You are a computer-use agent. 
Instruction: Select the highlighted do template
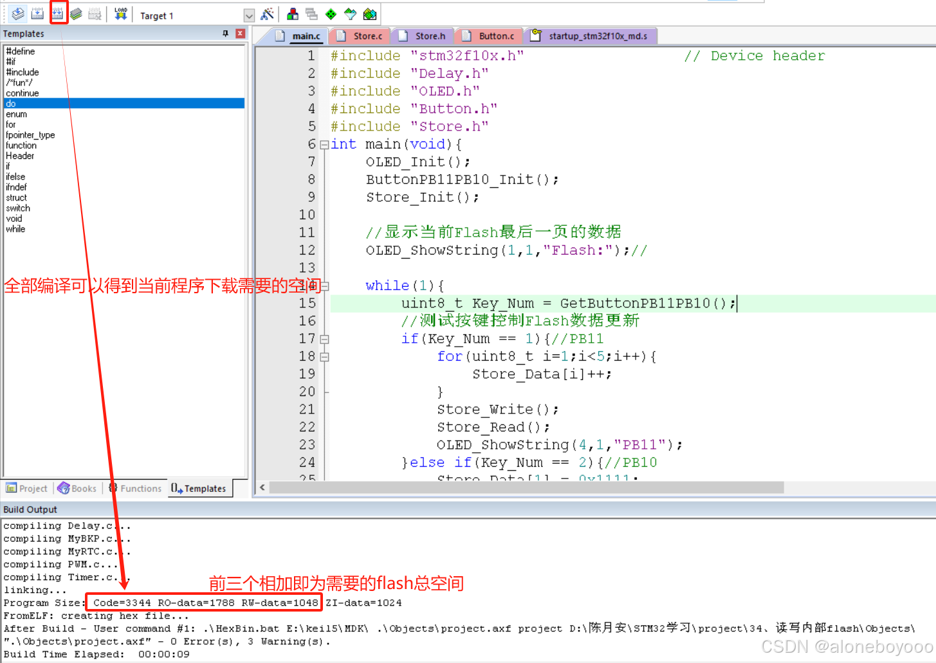pyautogui.click(x=124, y=104)
